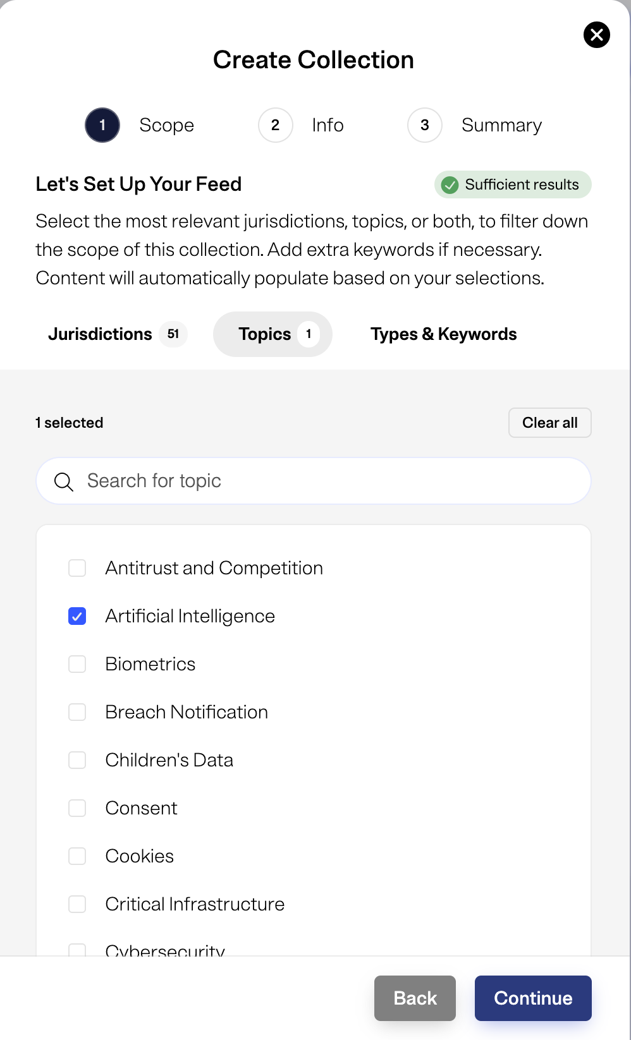
Task: Check the Consent topic
Action: 77,808
